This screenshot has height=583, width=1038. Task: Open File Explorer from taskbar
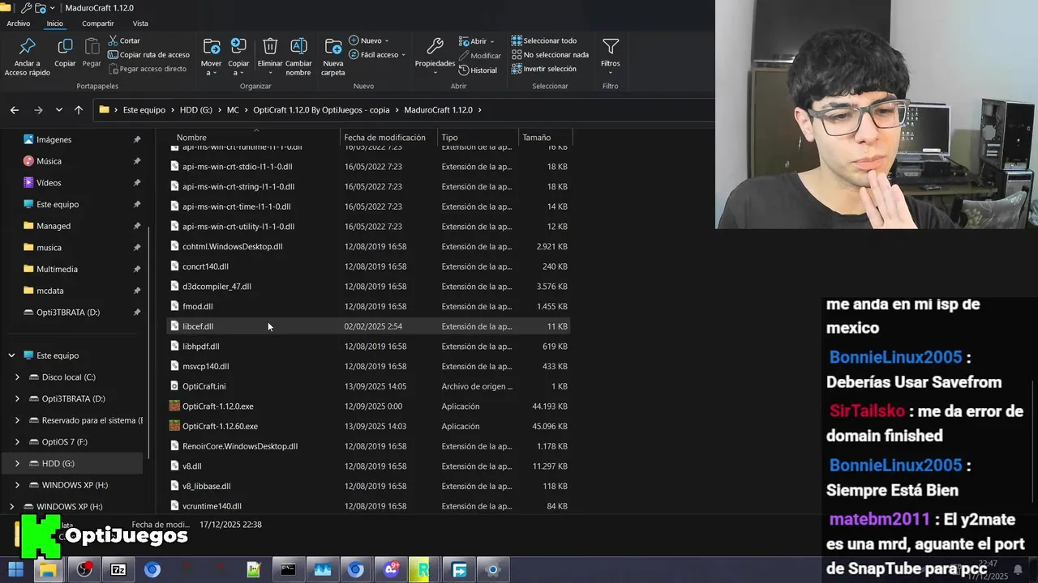tap(49, 569)
